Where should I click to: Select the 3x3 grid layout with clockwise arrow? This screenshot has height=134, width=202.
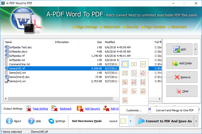[125, 91]
